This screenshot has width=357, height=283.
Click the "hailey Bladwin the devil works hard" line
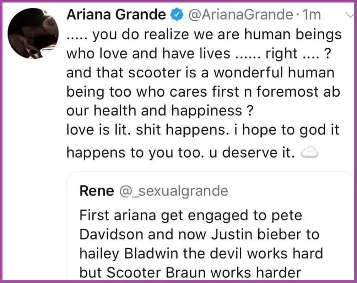pos(201,254)
